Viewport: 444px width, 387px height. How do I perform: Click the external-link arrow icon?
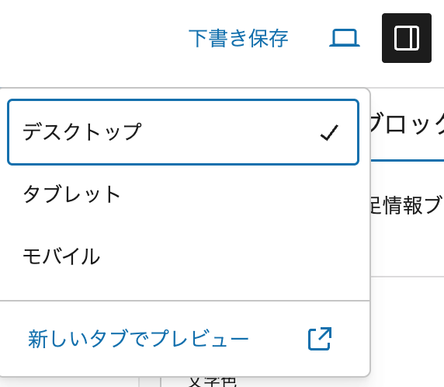[320, 339]
